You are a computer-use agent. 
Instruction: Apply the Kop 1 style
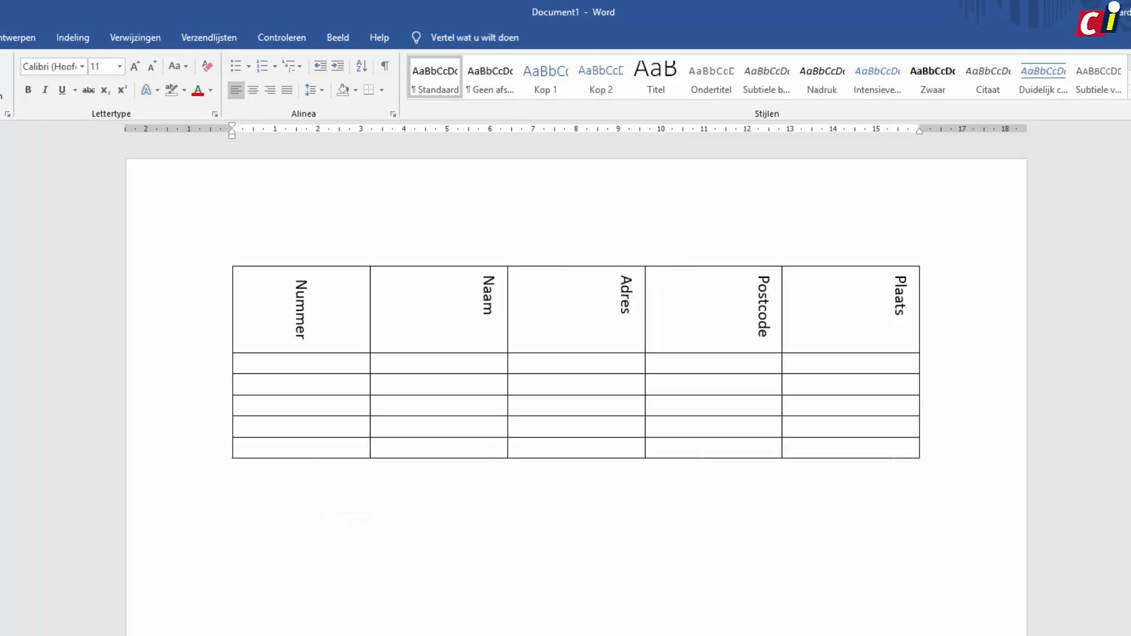coord(545,78)
